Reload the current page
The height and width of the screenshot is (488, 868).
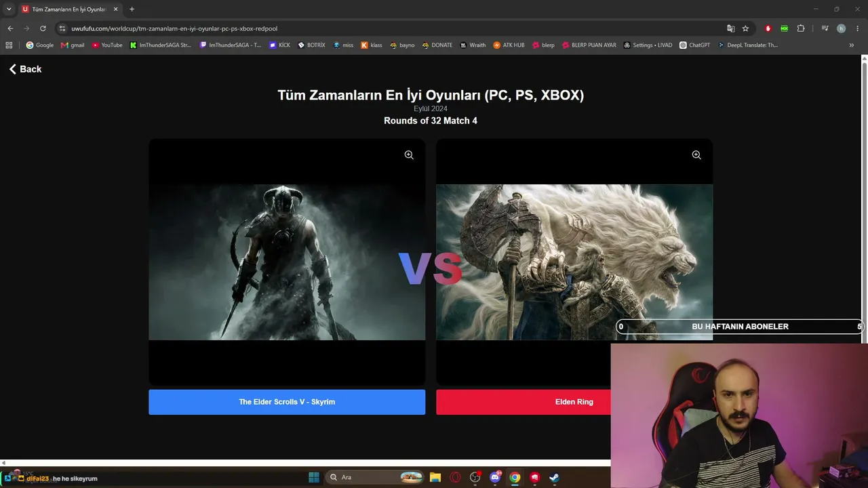43,28
